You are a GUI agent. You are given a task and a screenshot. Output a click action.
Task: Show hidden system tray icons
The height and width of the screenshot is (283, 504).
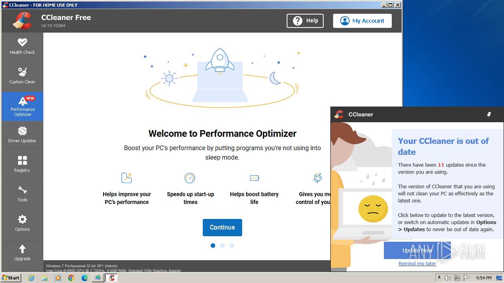click(439, 278)
